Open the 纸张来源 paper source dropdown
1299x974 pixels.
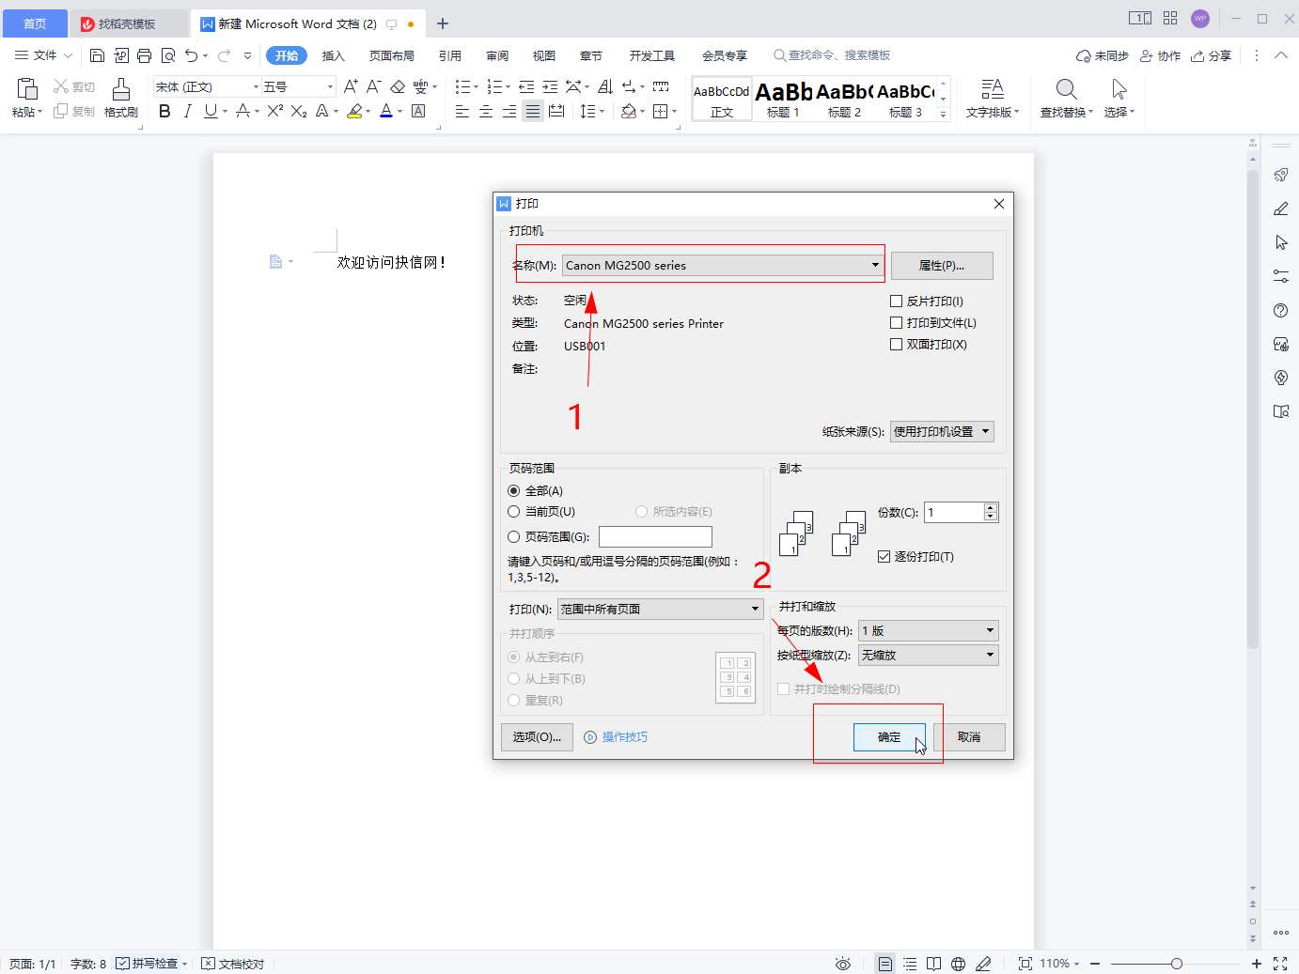(941, 432)
